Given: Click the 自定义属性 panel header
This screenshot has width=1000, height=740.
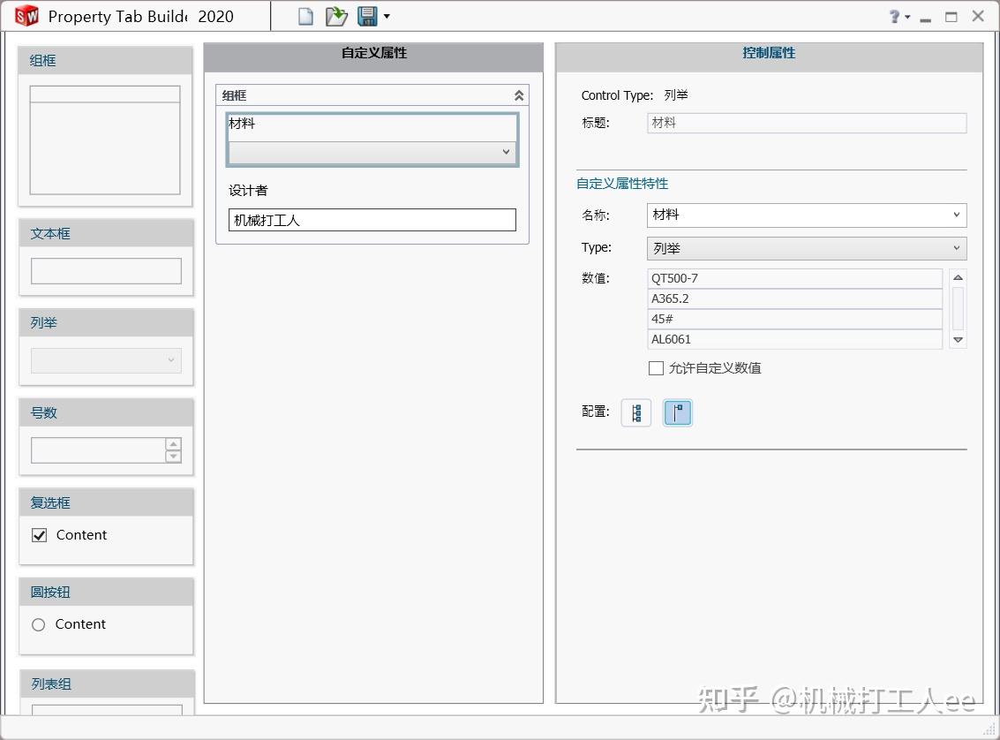Looking at the screenshot, I should 372,53.
